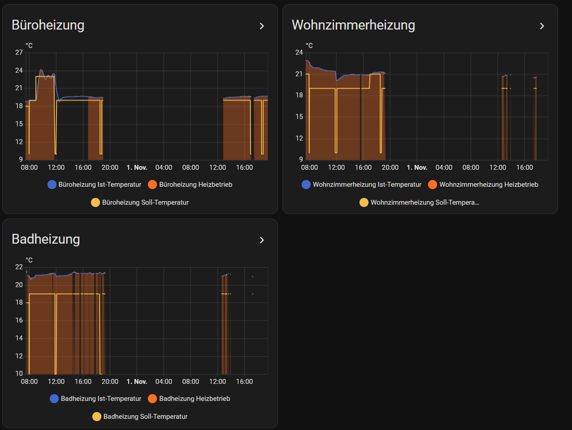Click 1. Nov. marker on Büroheizung chart axis
Viewport: 572px width, 430px height.
[x=137, y=168]
